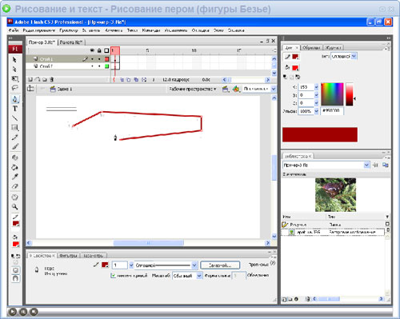Select the Hand tool
The height and width of the screenshot is (319, 400).
[15, 197]
